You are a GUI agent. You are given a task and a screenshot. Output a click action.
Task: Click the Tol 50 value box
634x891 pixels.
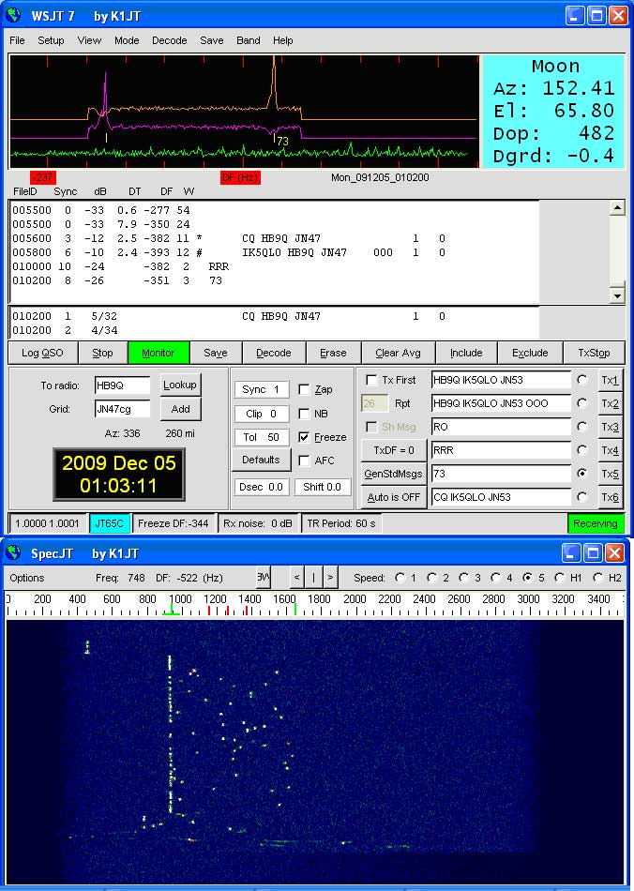(x=262, y=437)
